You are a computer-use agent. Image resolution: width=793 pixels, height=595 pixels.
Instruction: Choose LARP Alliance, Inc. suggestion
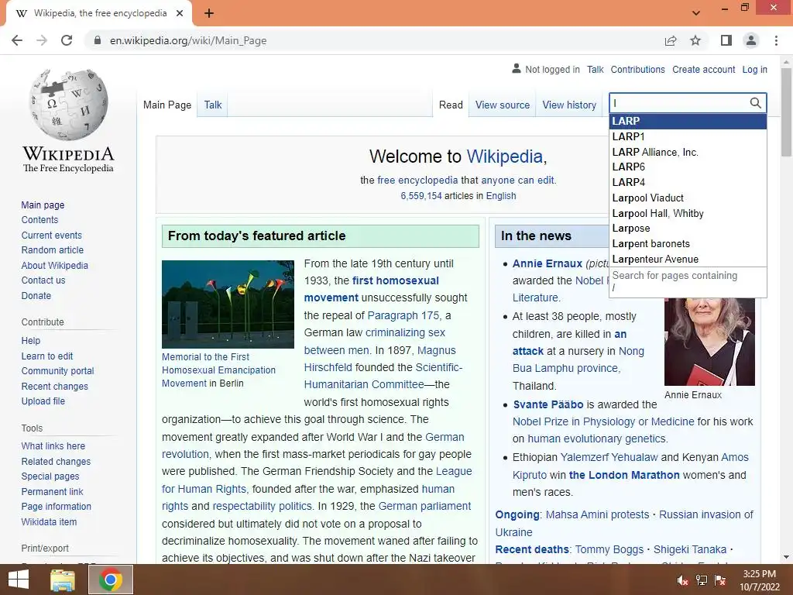click(688, 152)
